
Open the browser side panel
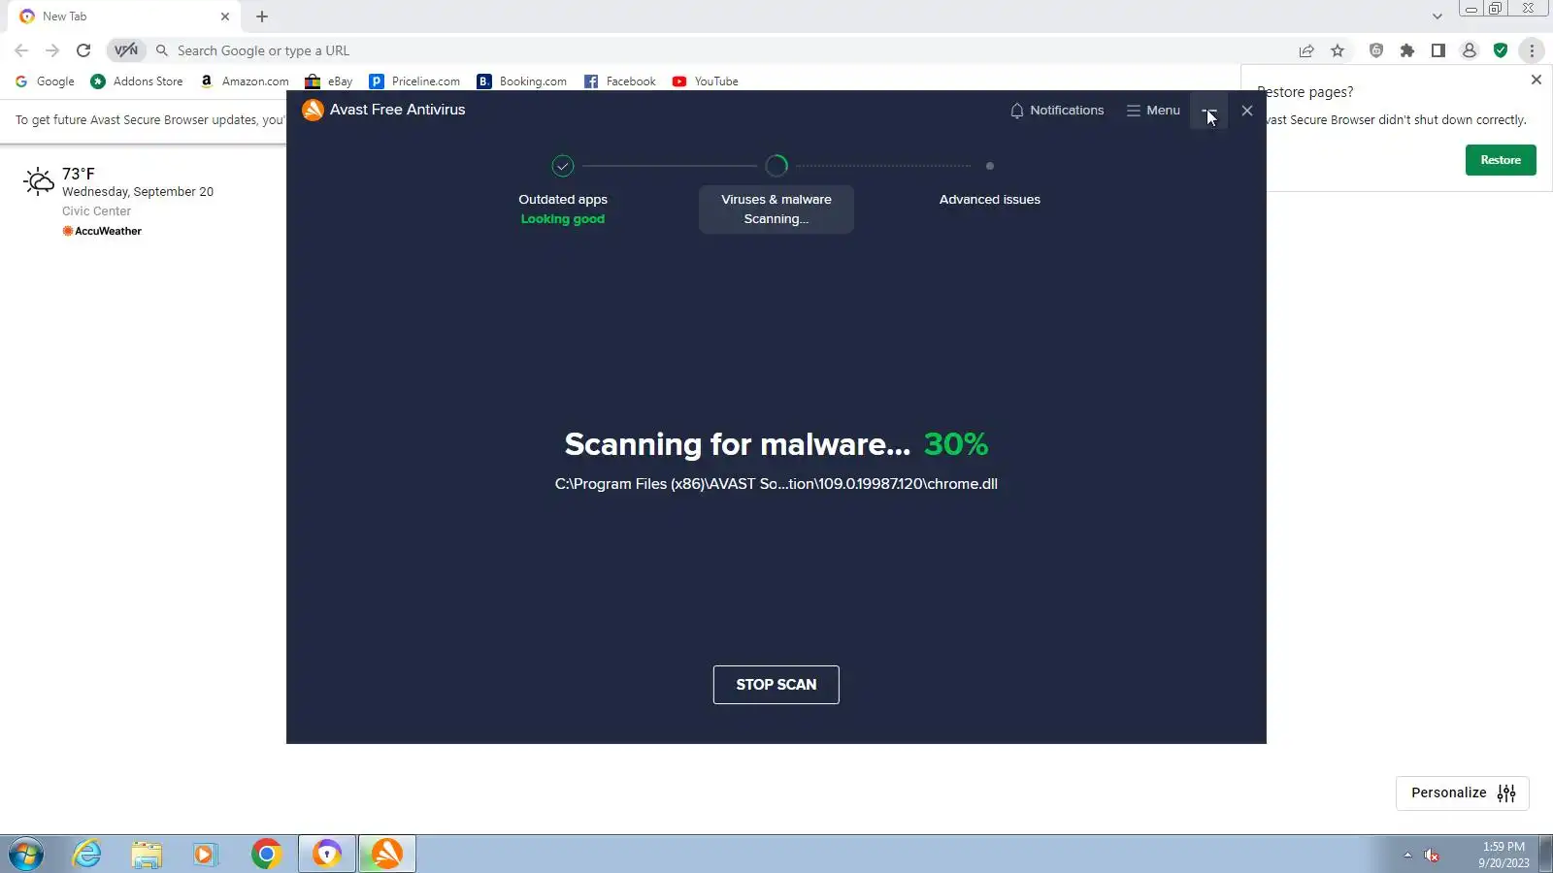click(x=1438, y=50)
